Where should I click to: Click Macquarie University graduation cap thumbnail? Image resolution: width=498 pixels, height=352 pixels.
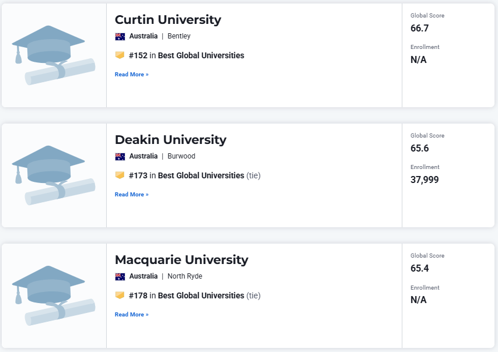(x=53, y=295)
